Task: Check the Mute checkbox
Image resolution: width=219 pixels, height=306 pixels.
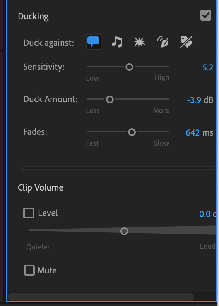Action: pos(29,270)
